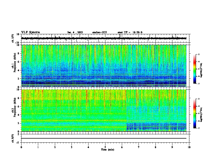Click the "6" kHz tick of ch.2 spectrogram
This screenshot has width=213, height=165.
pos(19,106)
